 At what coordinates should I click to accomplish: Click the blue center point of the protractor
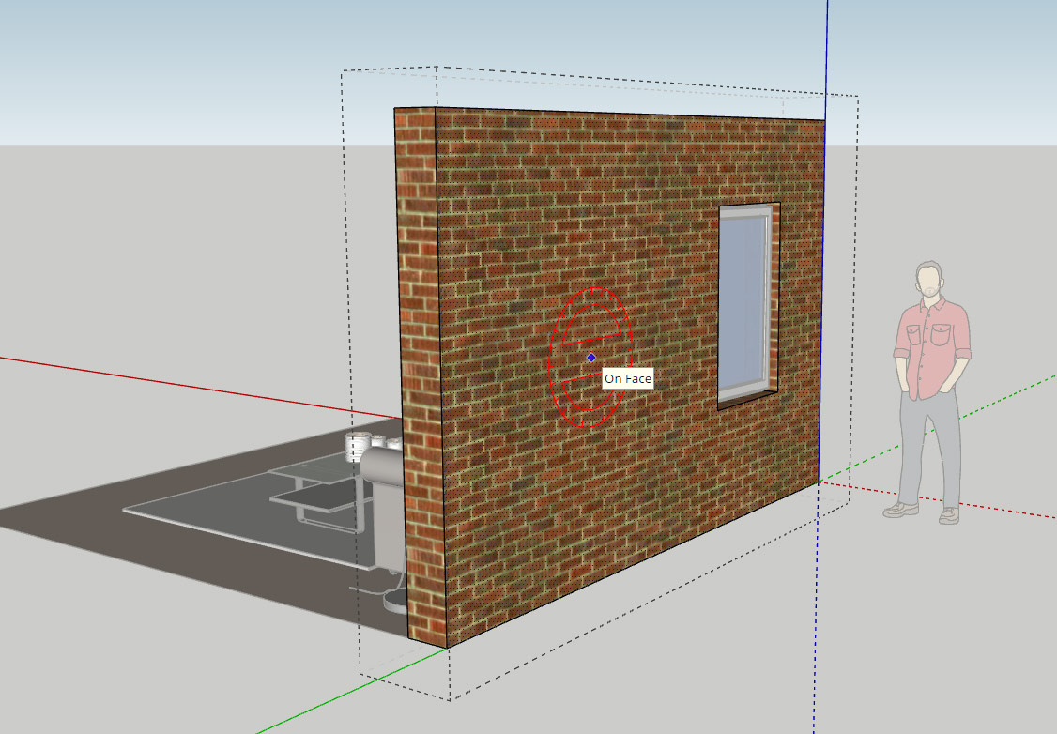pyautogui.click(x=590, y=358)
